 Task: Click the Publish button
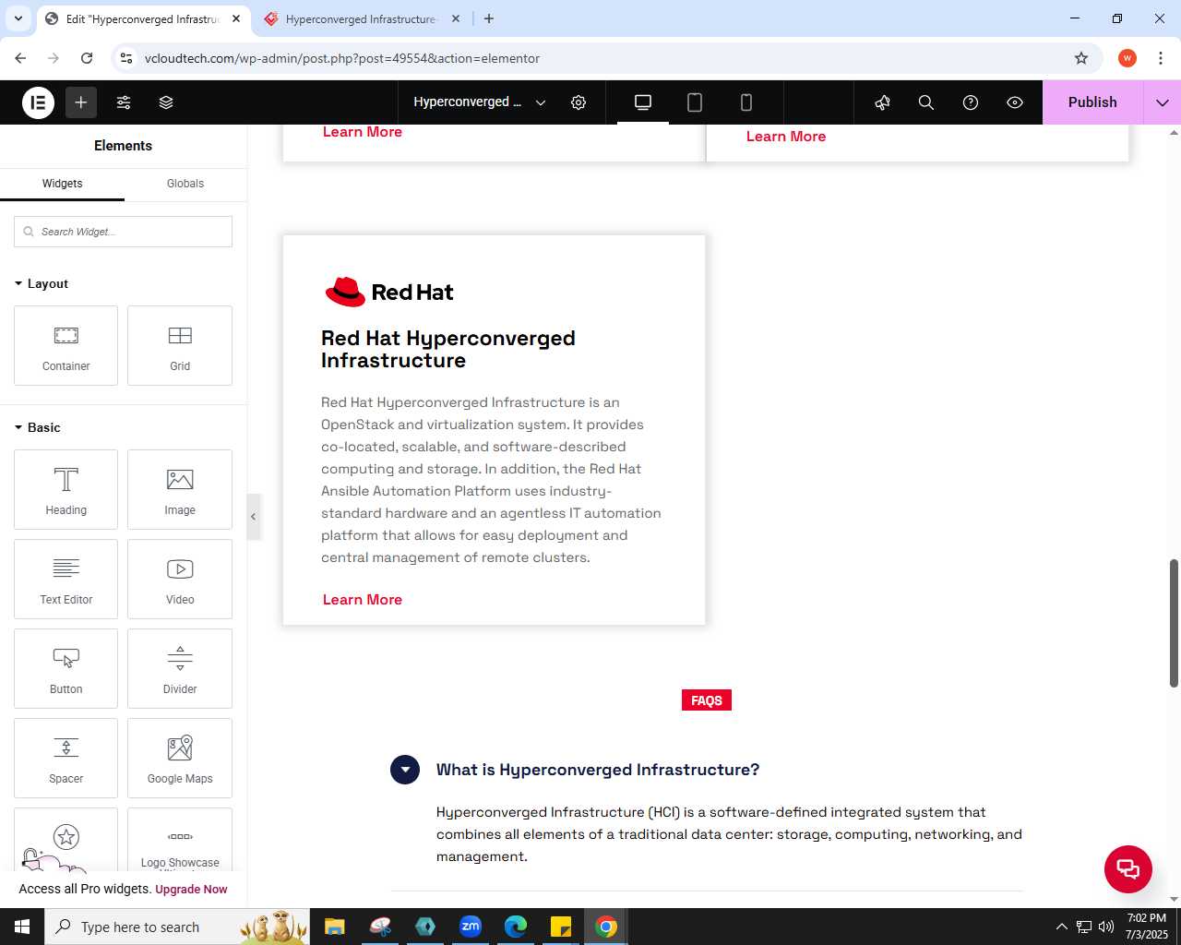tap(1092, 102)
